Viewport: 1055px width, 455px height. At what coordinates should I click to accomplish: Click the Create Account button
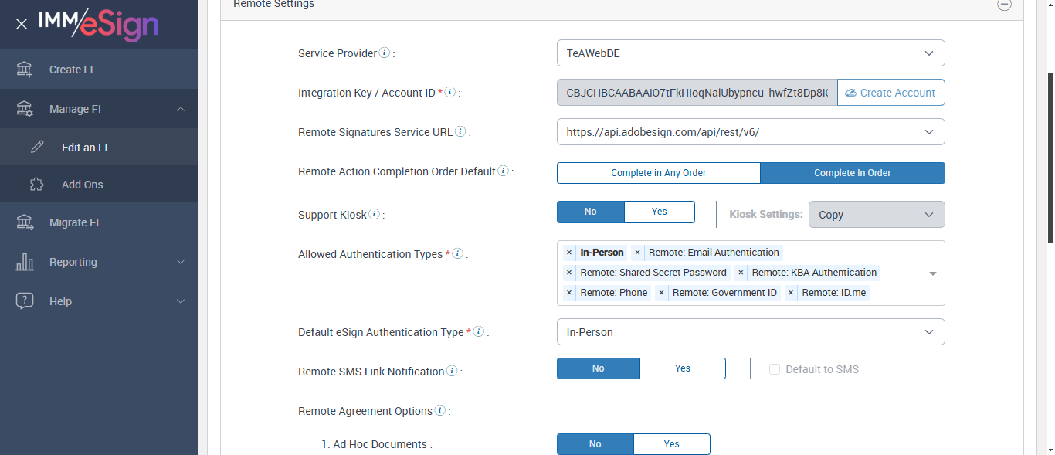890,93
